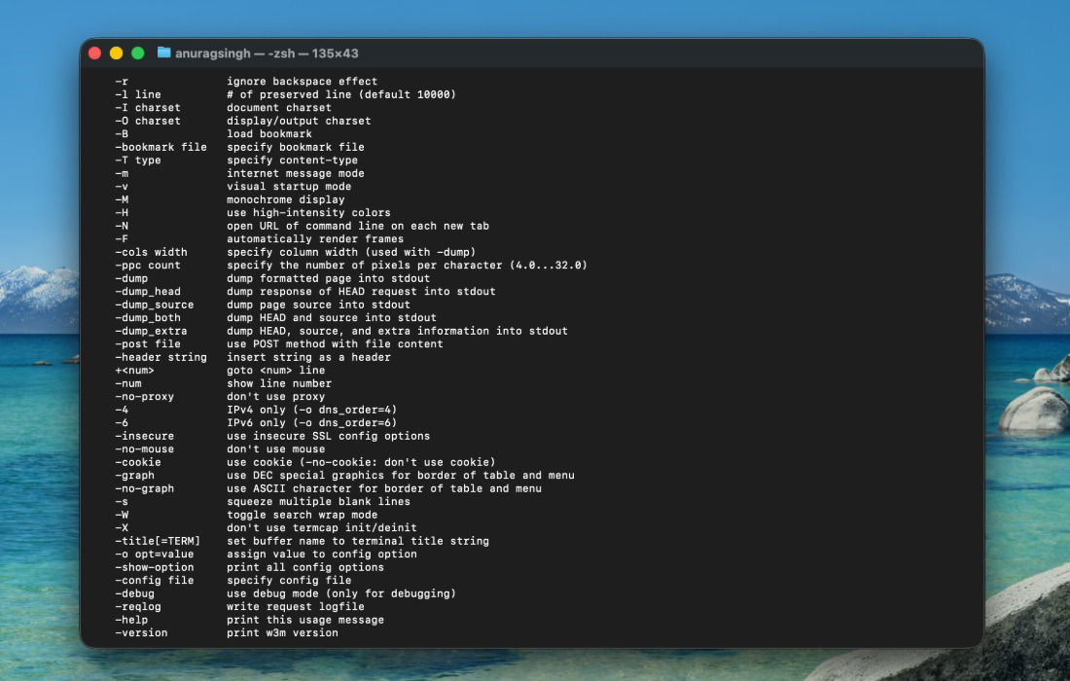Click the "-bookmark file" option line
The height and width of the screenshot is (681, 1070).
160,147
